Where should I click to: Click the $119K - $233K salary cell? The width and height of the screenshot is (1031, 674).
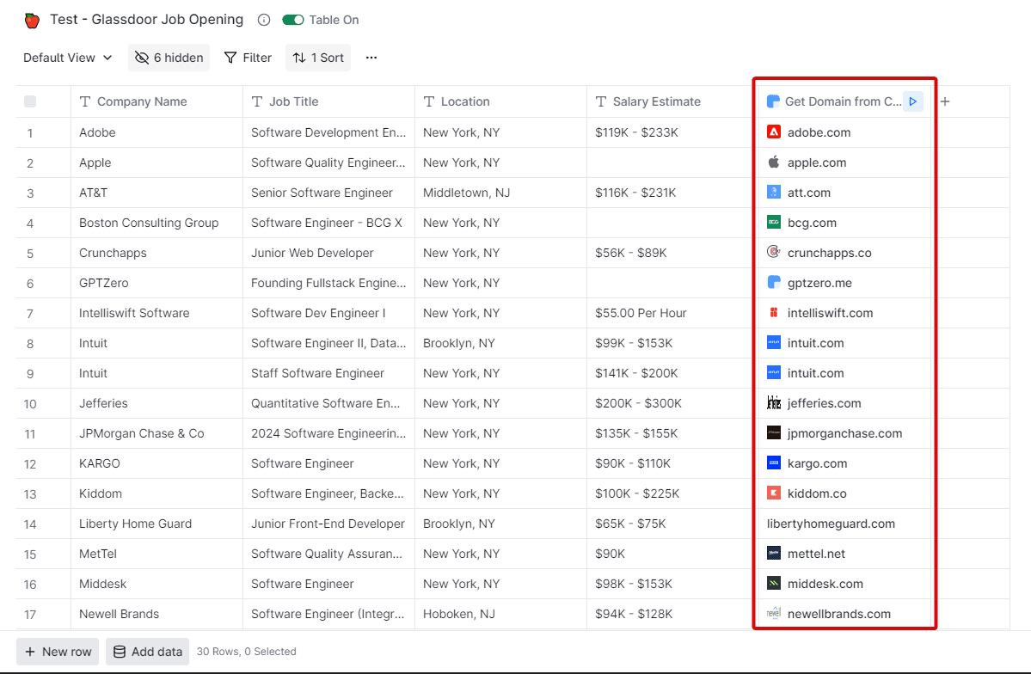pos(669,133)
